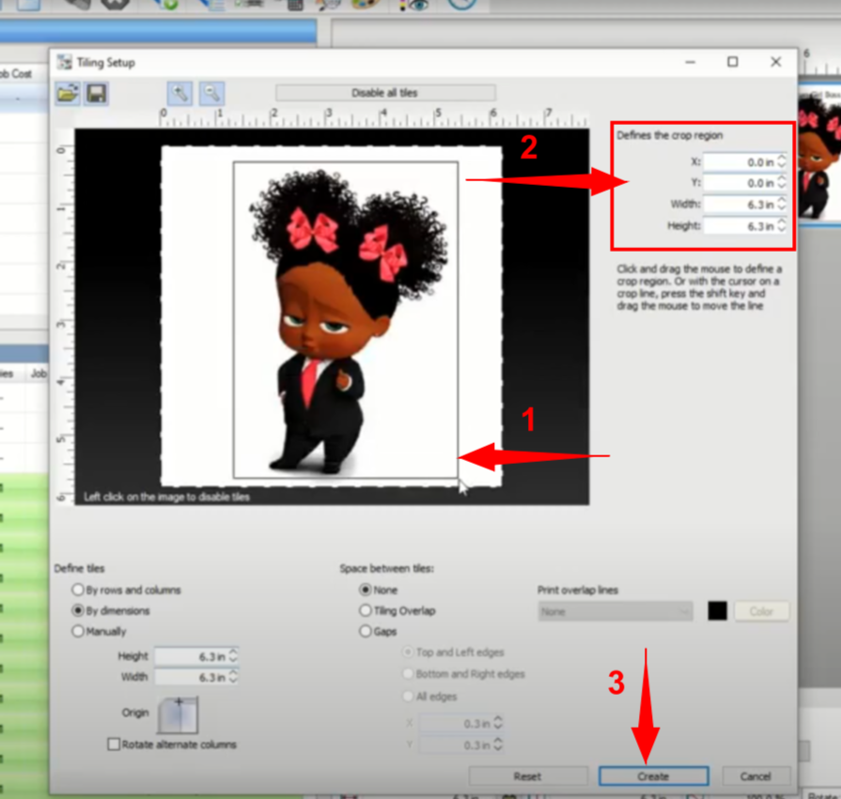Click the Cancel button

point(755,776)
